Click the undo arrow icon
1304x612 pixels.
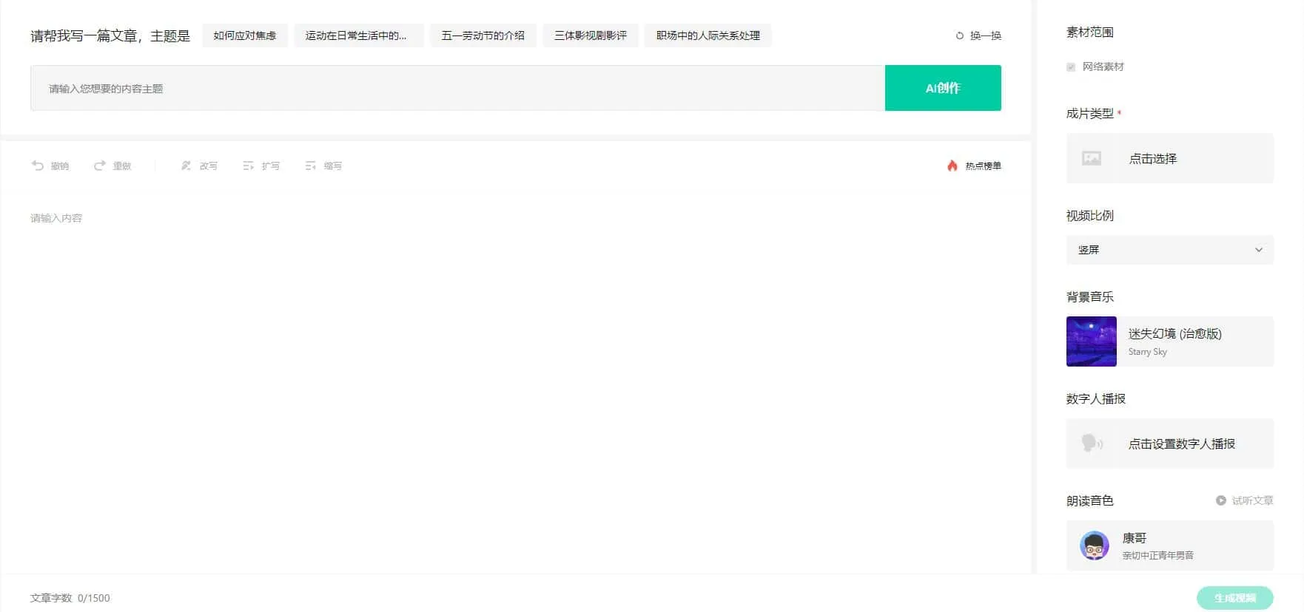click(x=38, y=166)
